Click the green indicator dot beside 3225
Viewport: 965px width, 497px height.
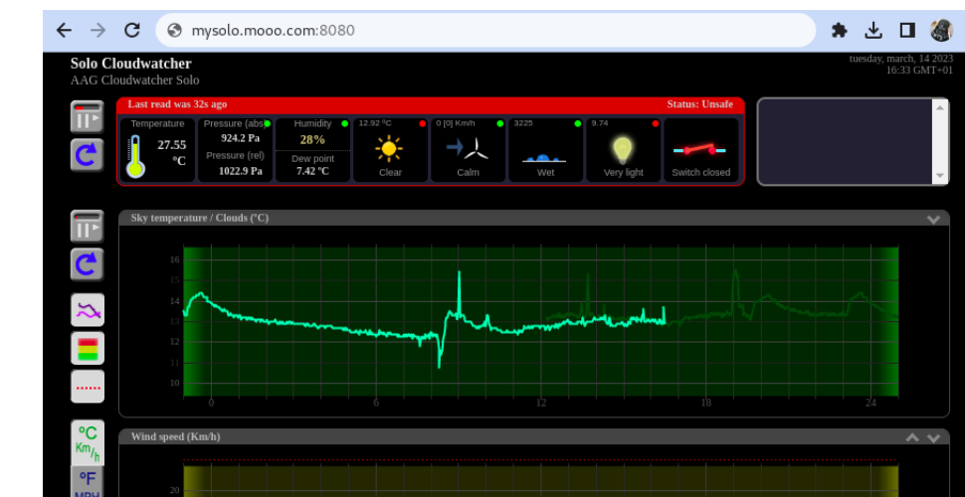[x=577, y=123]
